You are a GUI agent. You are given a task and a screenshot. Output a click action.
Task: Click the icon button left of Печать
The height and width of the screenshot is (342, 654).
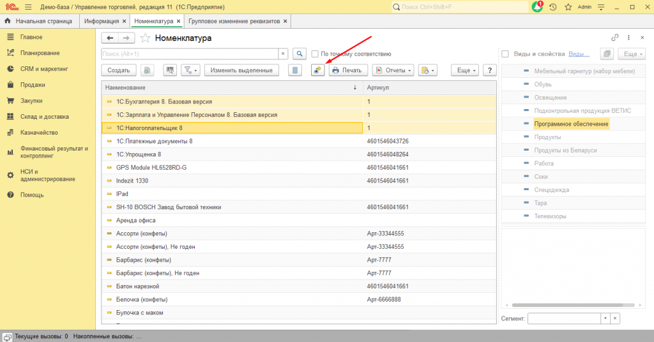(317, 70)
